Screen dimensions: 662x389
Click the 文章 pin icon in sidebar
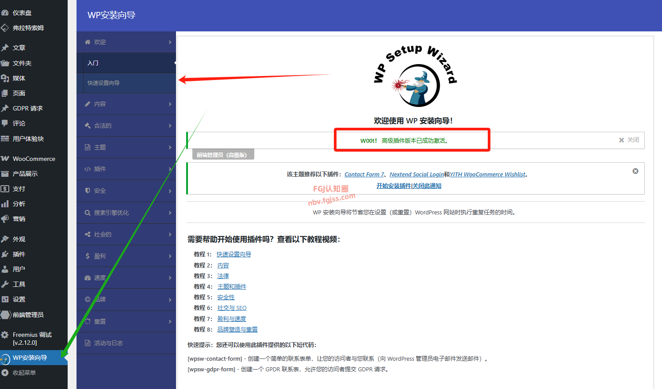[x=5, y=48]
